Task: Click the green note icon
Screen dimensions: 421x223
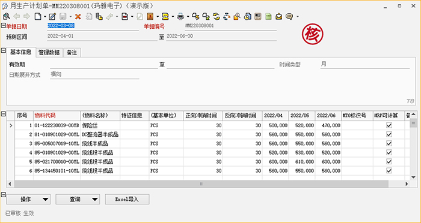Action: pyautogui.click(x=268, y=17)
